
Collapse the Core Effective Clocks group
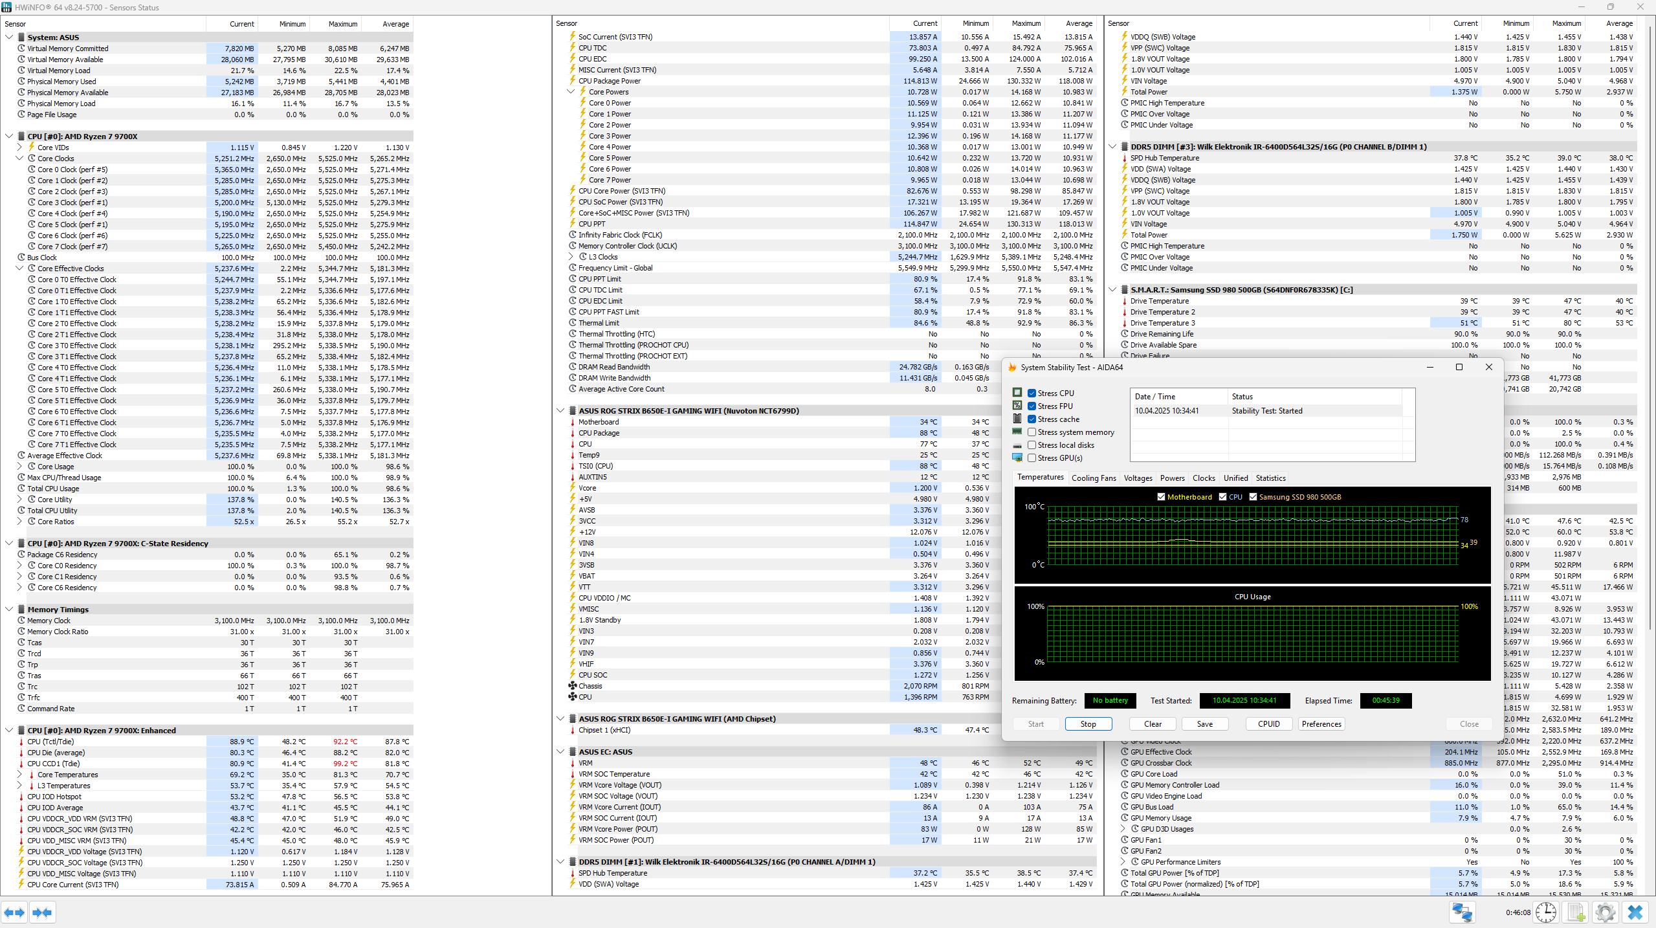[19, 269]
